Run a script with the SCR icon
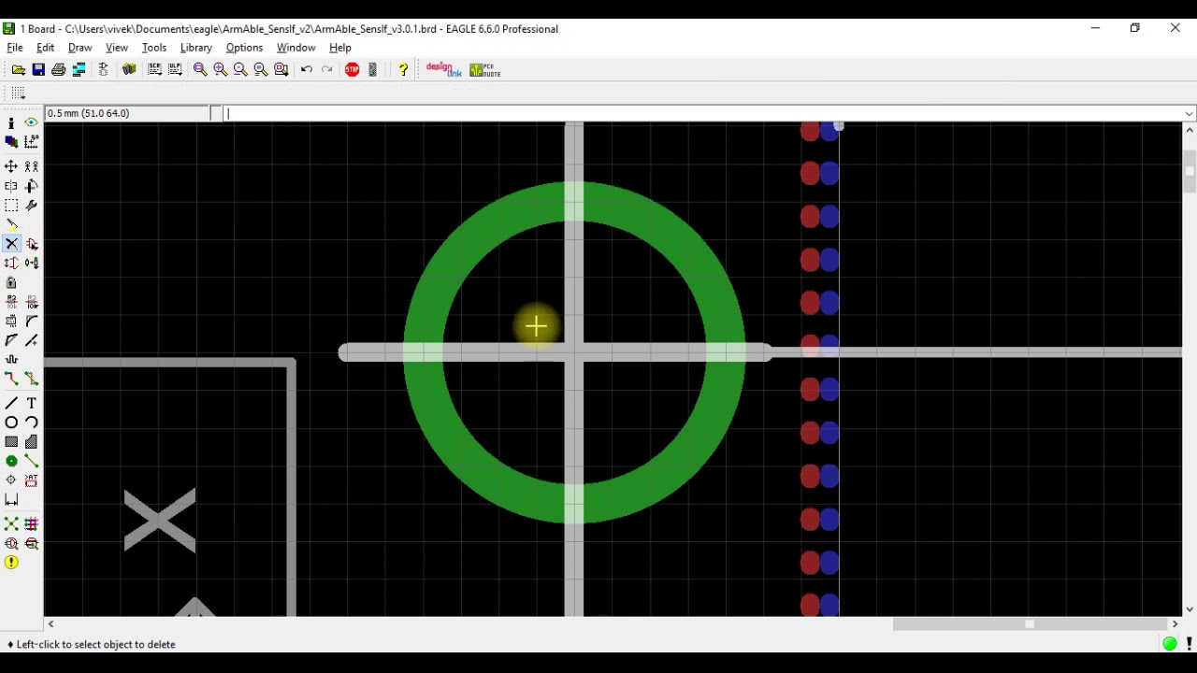Screen dimensions: 1197x673 pos(154,70)
